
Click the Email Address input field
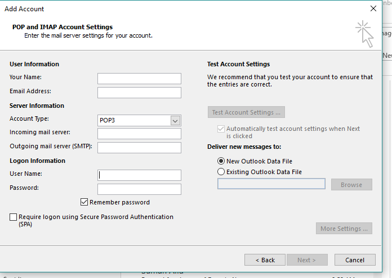tap(139, 93)
